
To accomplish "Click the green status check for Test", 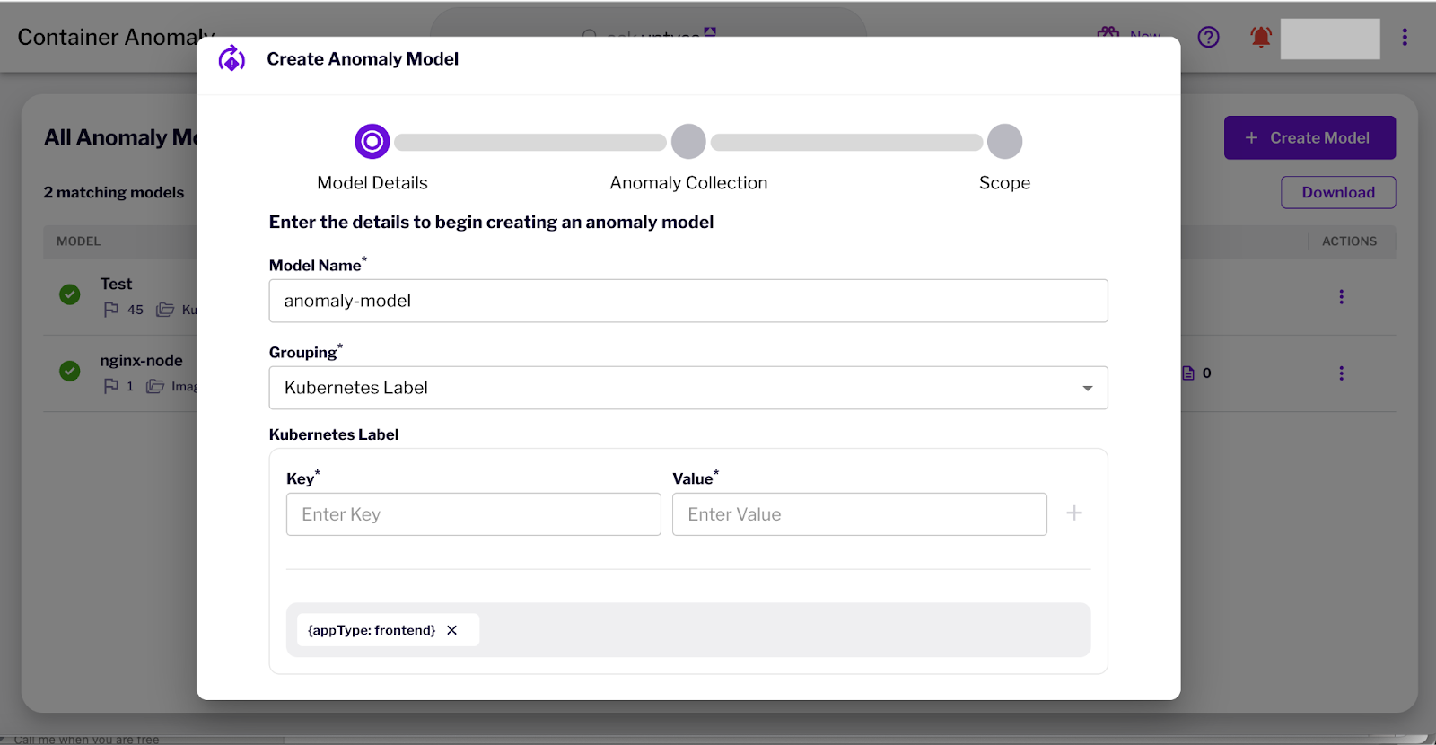I will coord(70,294).
